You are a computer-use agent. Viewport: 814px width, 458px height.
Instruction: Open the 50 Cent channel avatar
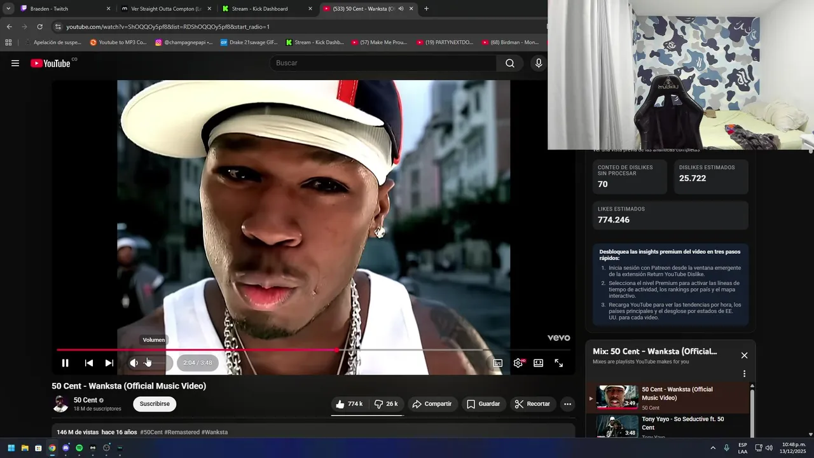[x=60, y=404]
